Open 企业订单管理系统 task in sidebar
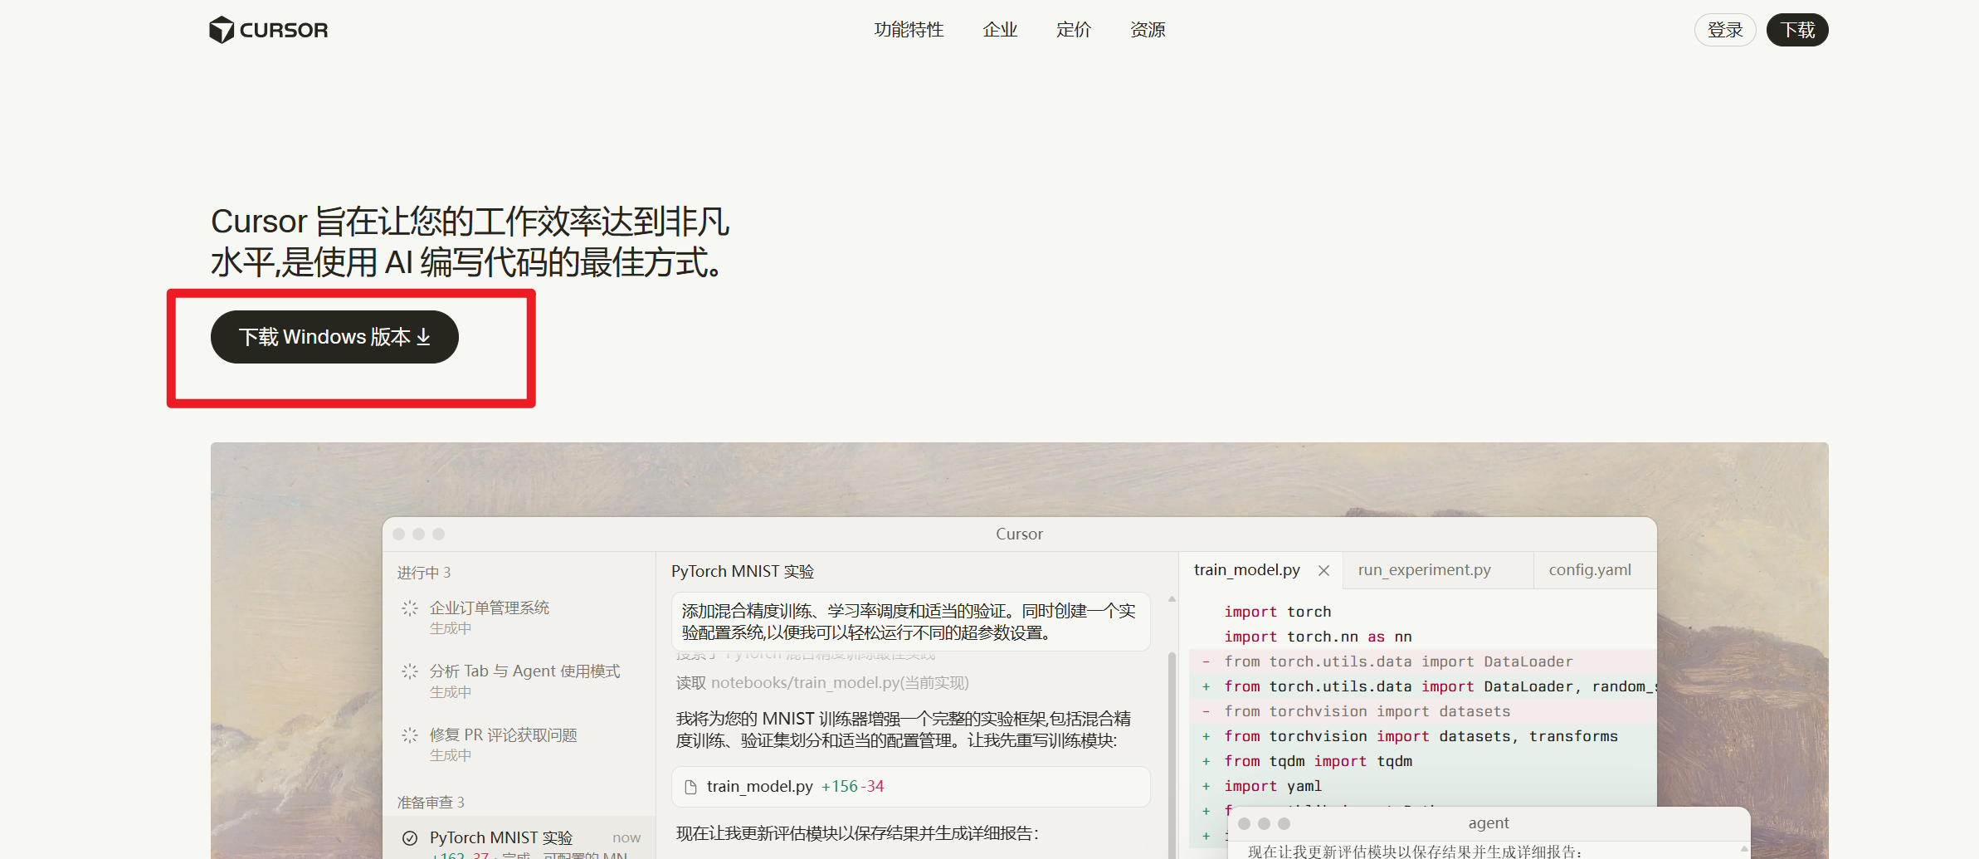The image size is (1979, 859). [519, 617]
